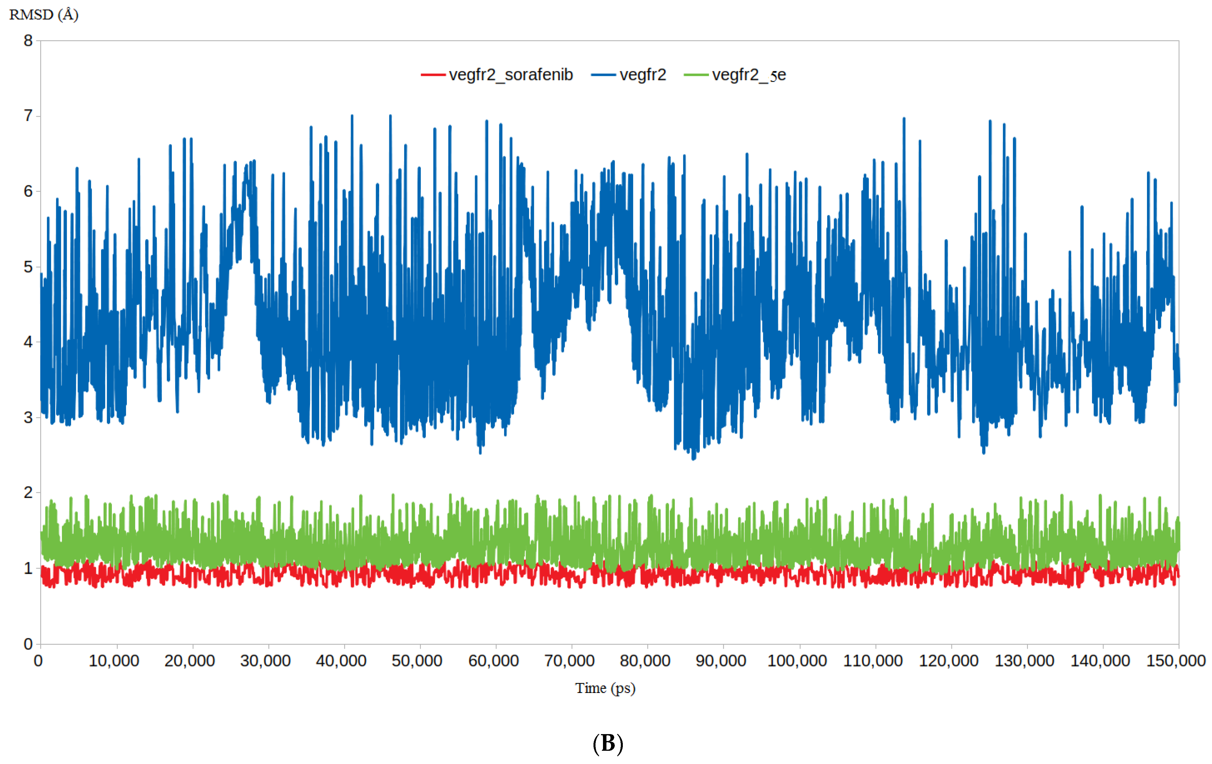The image size is (1212, 764).
Task: Click the 80,000 tick label on x-axis
Action: (x=645, y=661)
